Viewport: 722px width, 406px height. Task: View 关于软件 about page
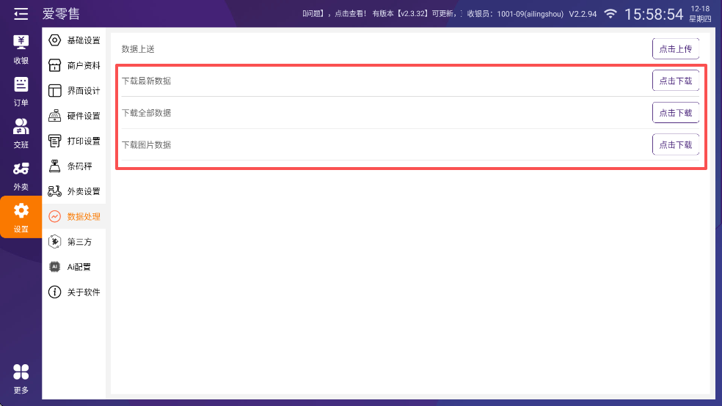(74, 292)
